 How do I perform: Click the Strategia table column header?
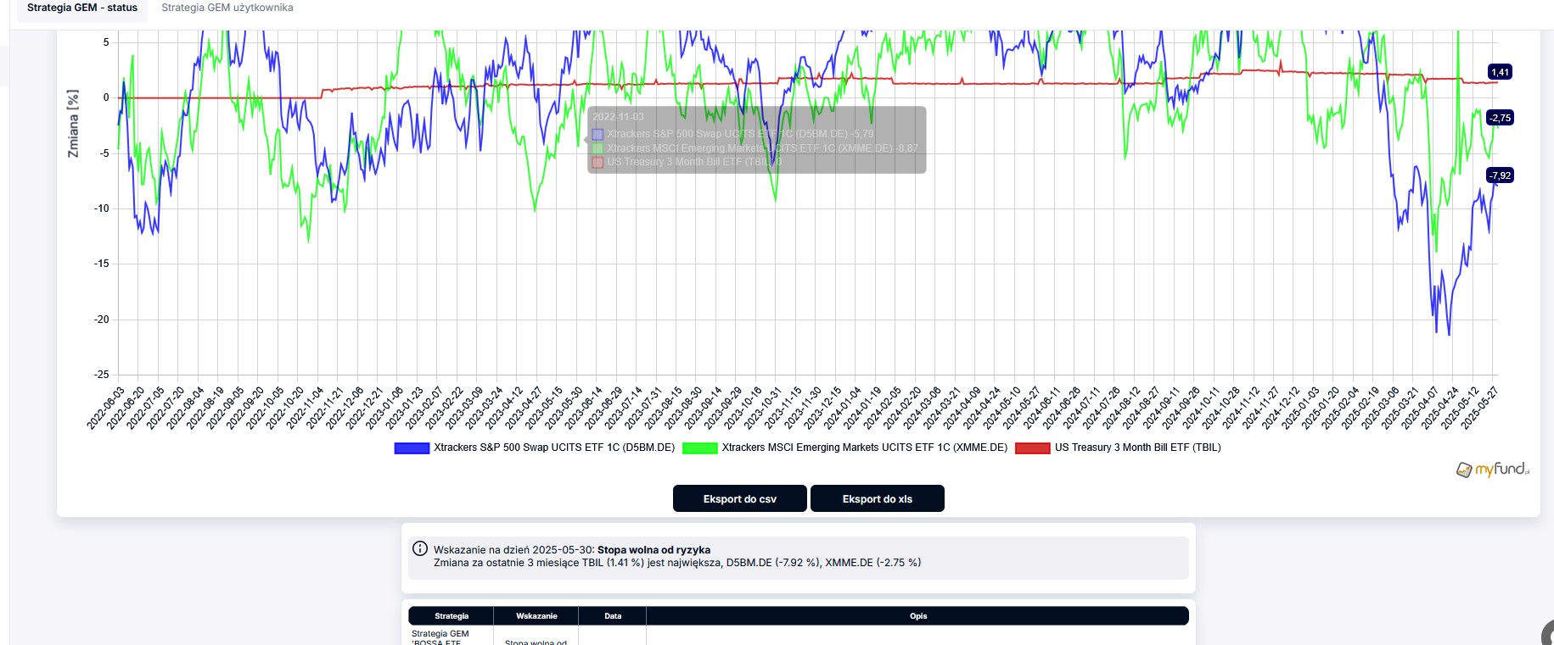[x=452, y=616]
